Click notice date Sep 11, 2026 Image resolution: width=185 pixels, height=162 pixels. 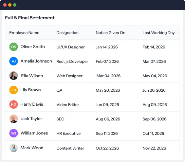click(x=107, y=134)
